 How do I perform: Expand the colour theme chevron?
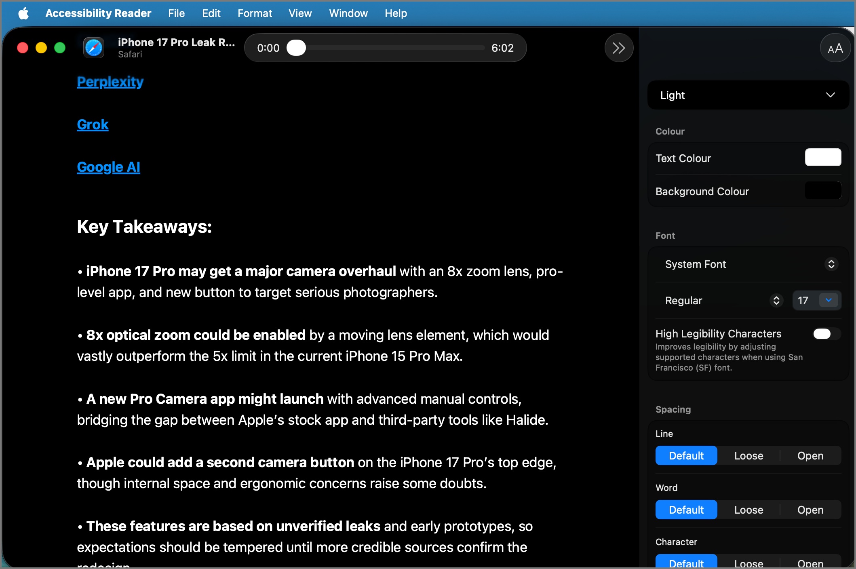(x=830, y=95)
